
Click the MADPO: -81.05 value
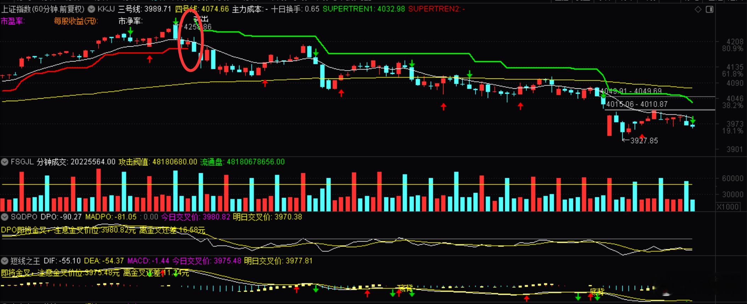point(111,217)
